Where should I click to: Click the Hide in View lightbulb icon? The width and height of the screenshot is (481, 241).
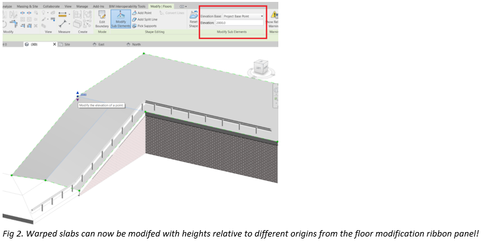coord(44,13)
